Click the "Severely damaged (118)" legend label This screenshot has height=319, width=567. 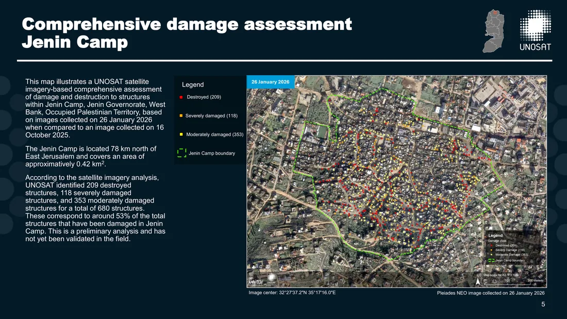tap(211, 116)
